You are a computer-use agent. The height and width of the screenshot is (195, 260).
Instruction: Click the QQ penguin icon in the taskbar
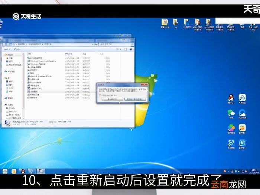click(x=23, y=171)
